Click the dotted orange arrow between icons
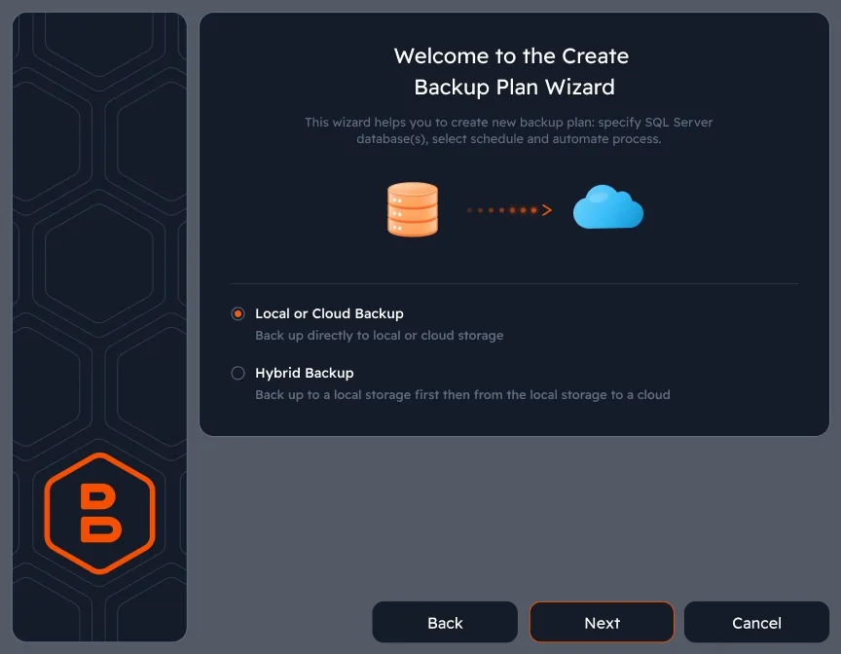This screenshot has width=841, height=654. click(x=509, y=210)
